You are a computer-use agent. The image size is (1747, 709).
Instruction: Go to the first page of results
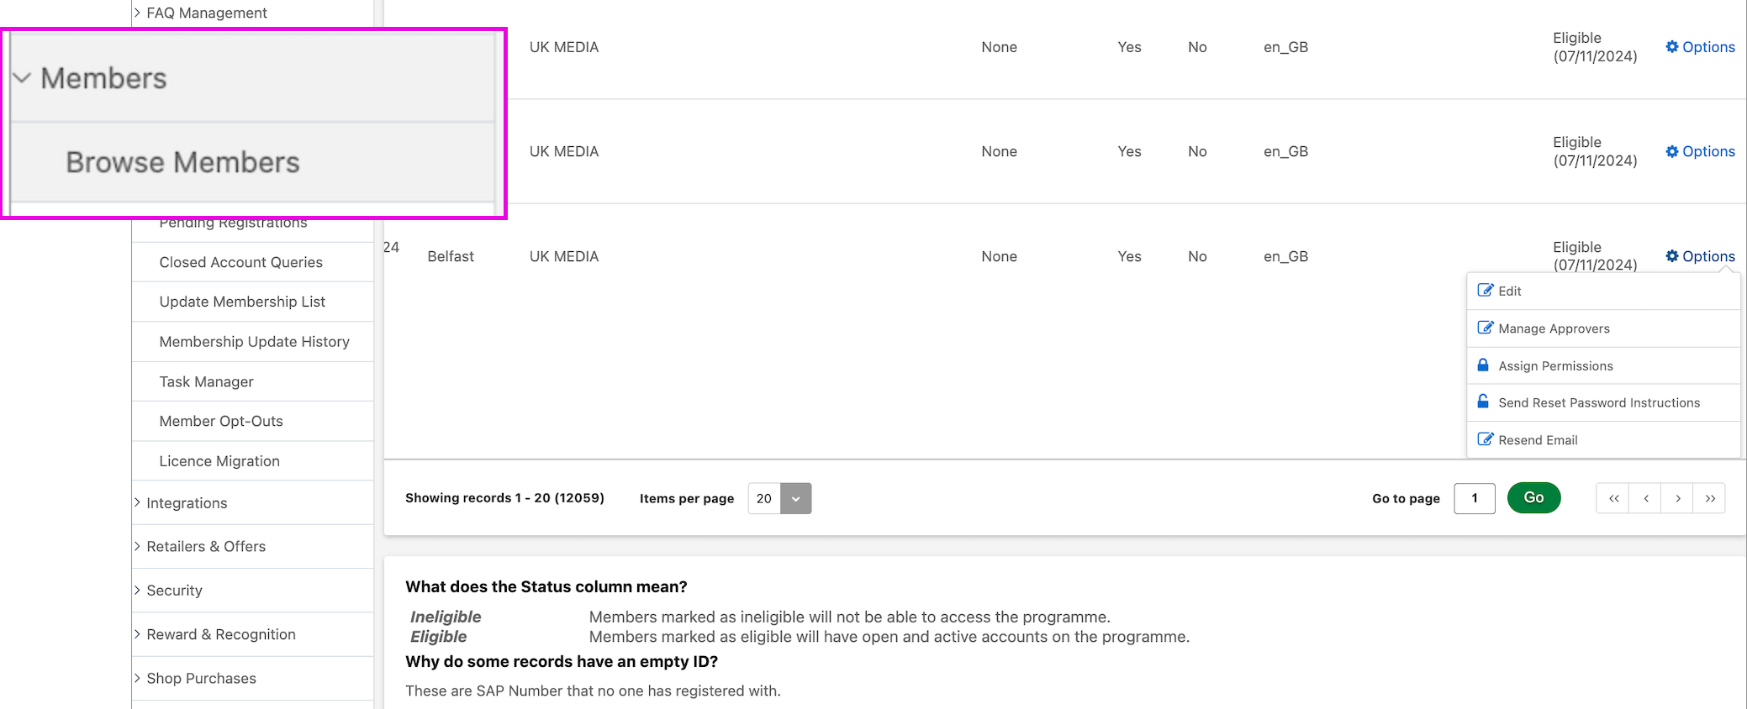click(x=1613, y=498)
